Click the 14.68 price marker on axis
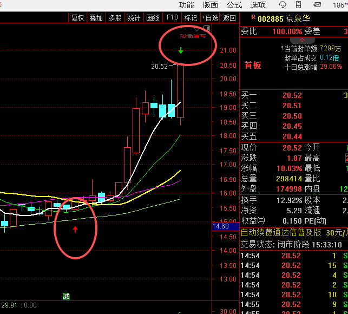This screenshot has width=348, height=314. pyautogui.click(x=226, y=226)
